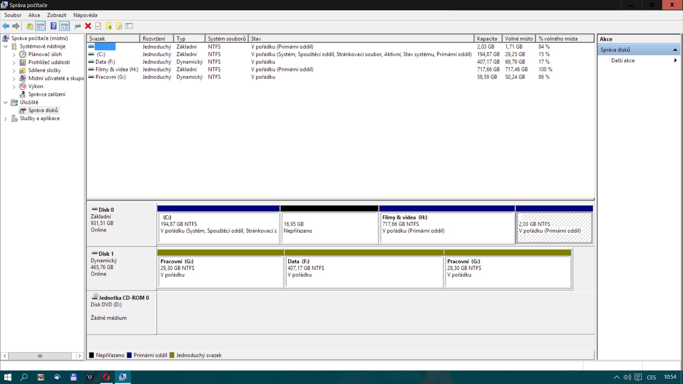683x384 pixels.
Task: Sort the list by the Kapacita column header
Action: pos(487,38)
